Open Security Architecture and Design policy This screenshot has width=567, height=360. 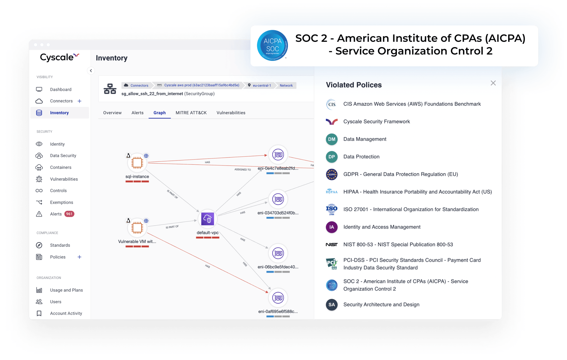(x=381, y=305)
